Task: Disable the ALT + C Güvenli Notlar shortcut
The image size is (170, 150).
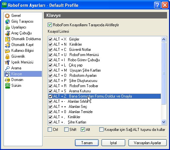Action: point(50,50)
